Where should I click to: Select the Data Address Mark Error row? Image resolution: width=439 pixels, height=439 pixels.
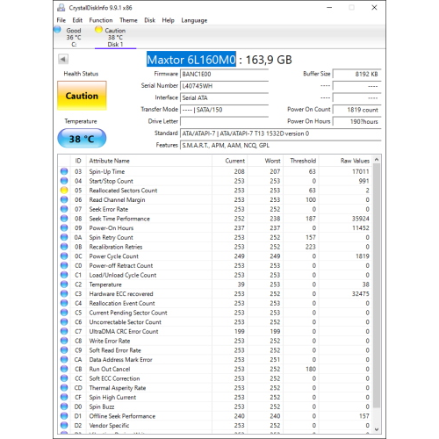pyautogui.click(x=215, y=360)
